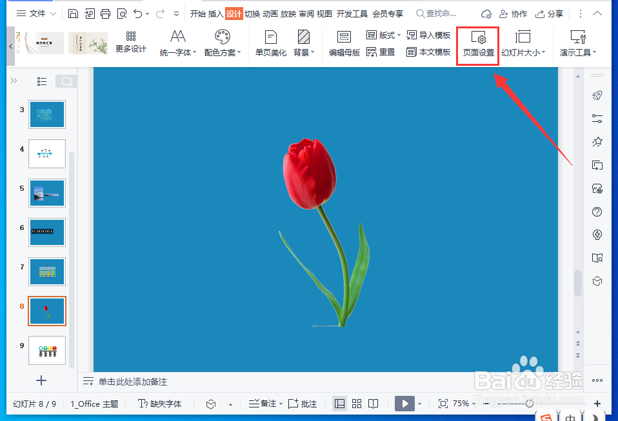
Task: Expand quick access toolbar customize arrow
Action: [176, 14]
